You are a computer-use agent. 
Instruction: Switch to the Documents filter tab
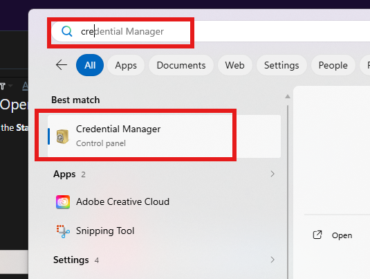click(x=181, y=65)
